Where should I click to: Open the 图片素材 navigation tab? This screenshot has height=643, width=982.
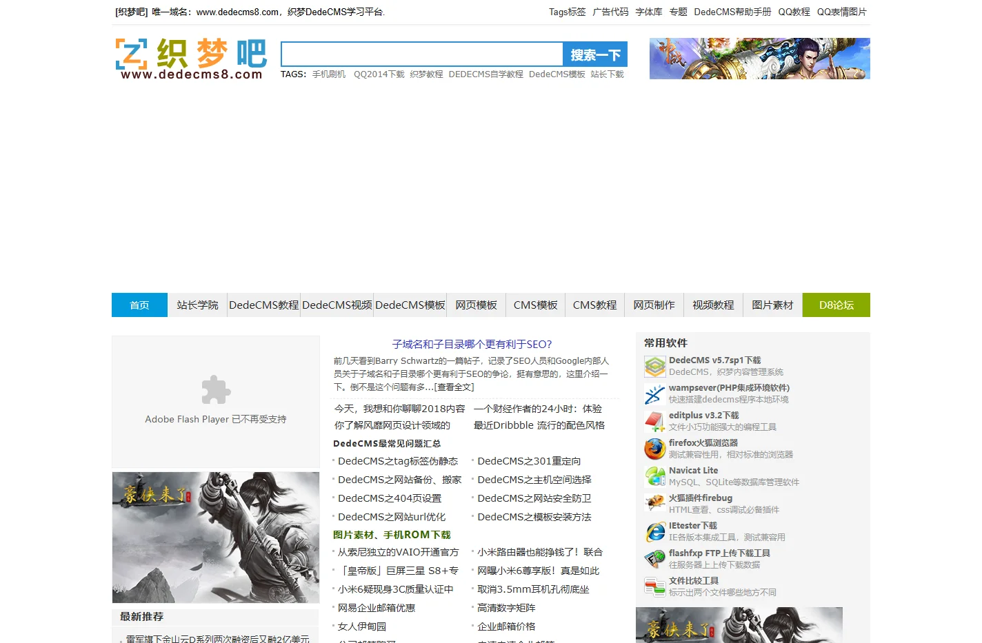pos(772,305)
